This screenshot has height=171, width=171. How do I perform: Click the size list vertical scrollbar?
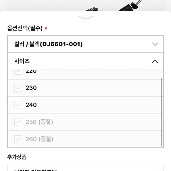[161, 112]
